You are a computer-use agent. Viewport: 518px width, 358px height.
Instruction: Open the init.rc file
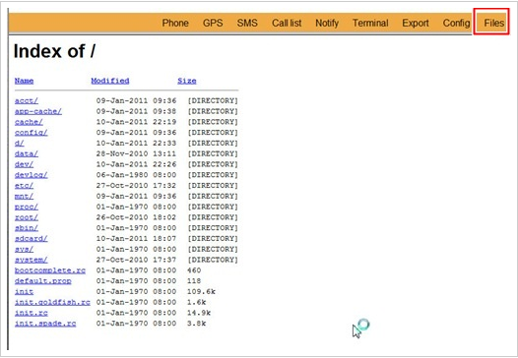(32, 313)
